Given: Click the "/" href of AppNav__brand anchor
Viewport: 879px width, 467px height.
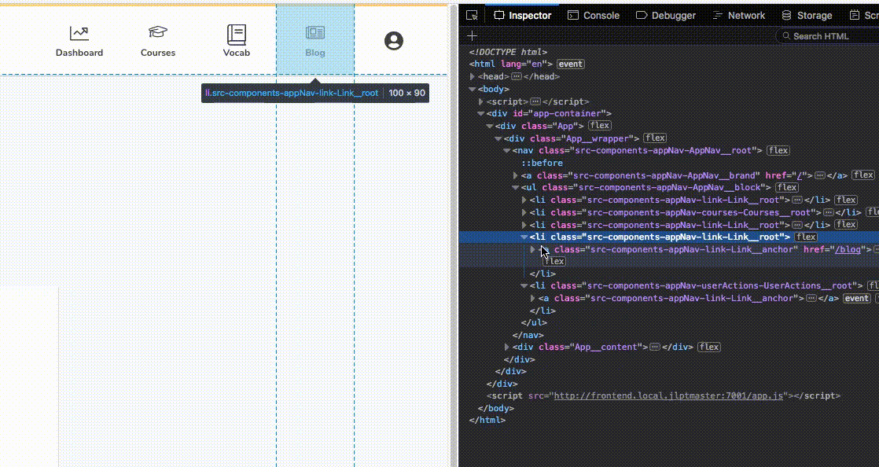Looking at the screenshot, I should coord(801,175).
